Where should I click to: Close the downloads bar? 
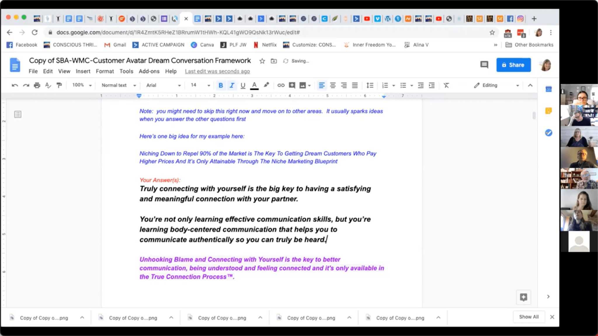(552, 317)
